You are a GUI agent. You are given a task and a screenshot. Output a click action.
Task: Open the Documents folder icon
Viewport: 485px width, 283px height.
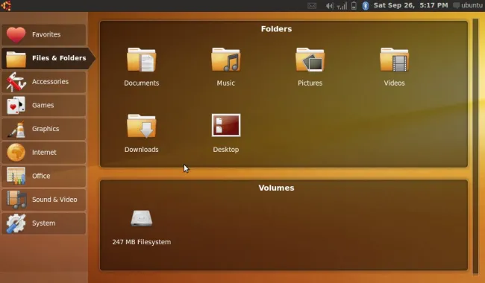point(141,60)
